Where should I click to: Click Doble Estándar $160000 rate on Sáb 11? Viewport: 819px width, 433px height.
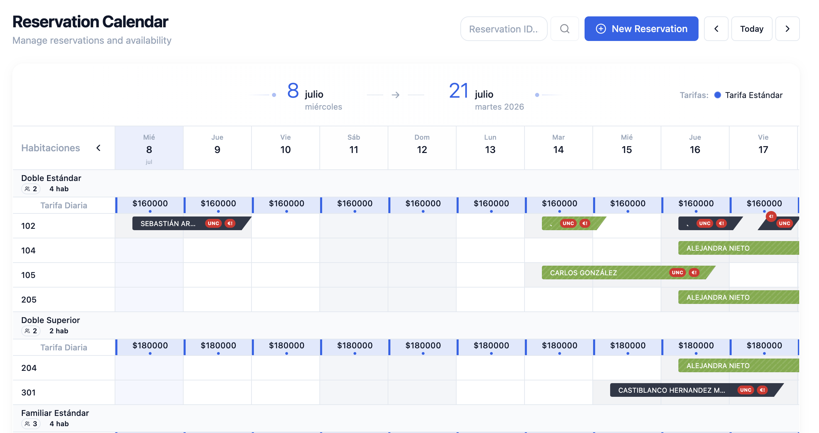tap(355, 205)
